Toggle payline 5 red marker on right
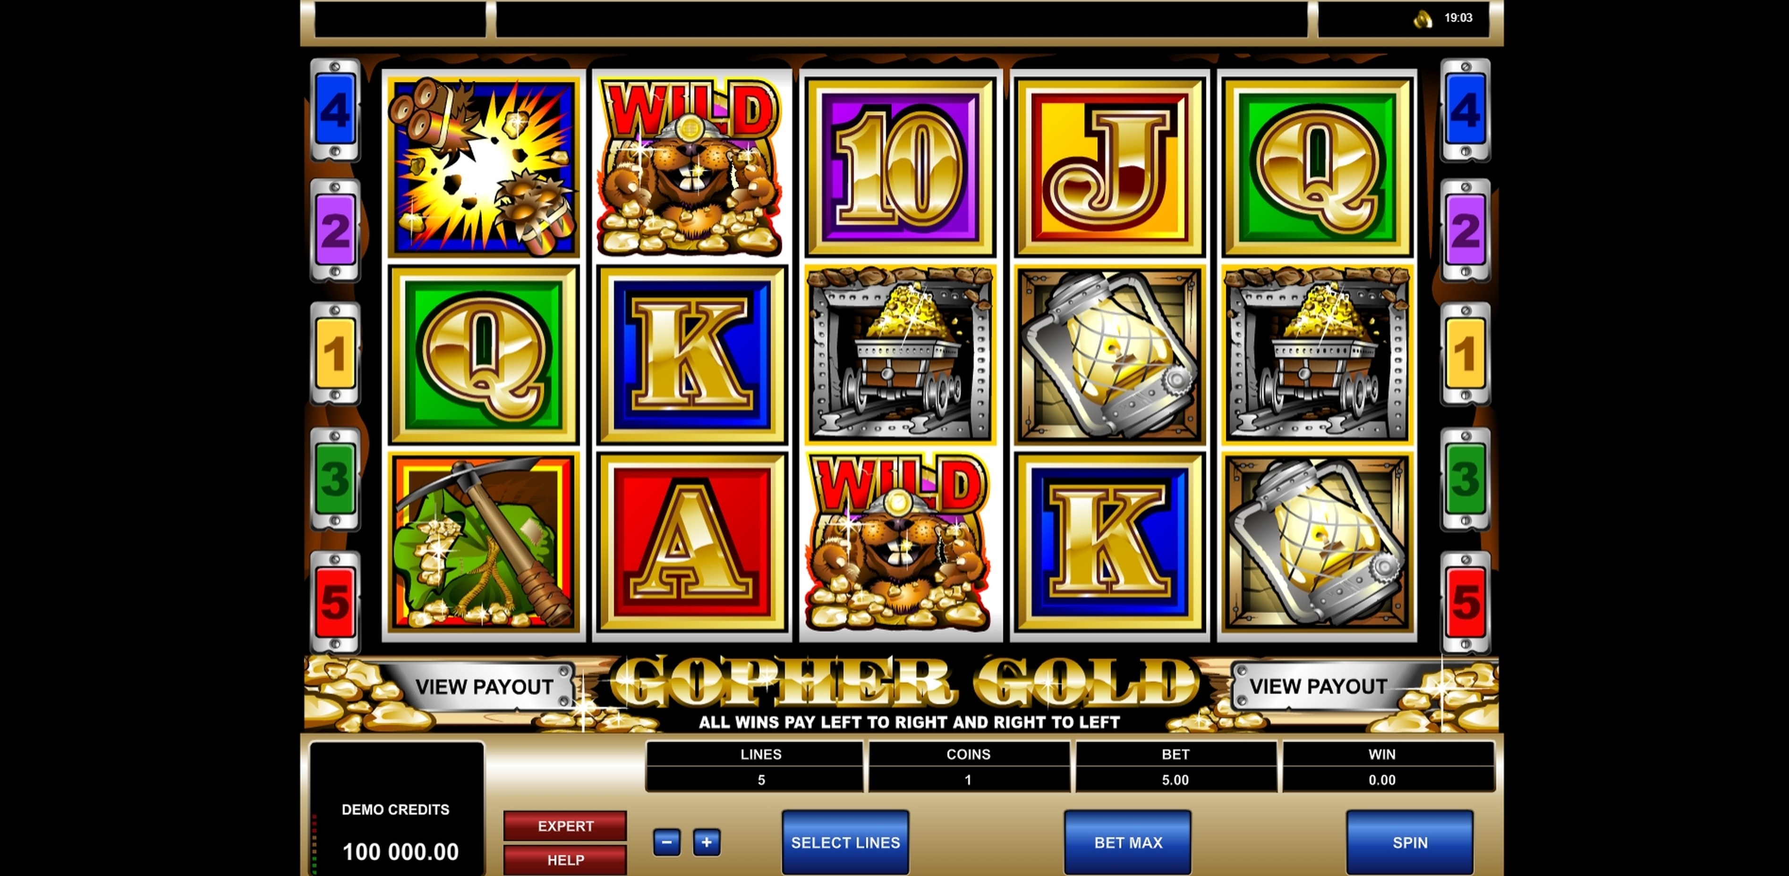 (x=1465, y=602)
